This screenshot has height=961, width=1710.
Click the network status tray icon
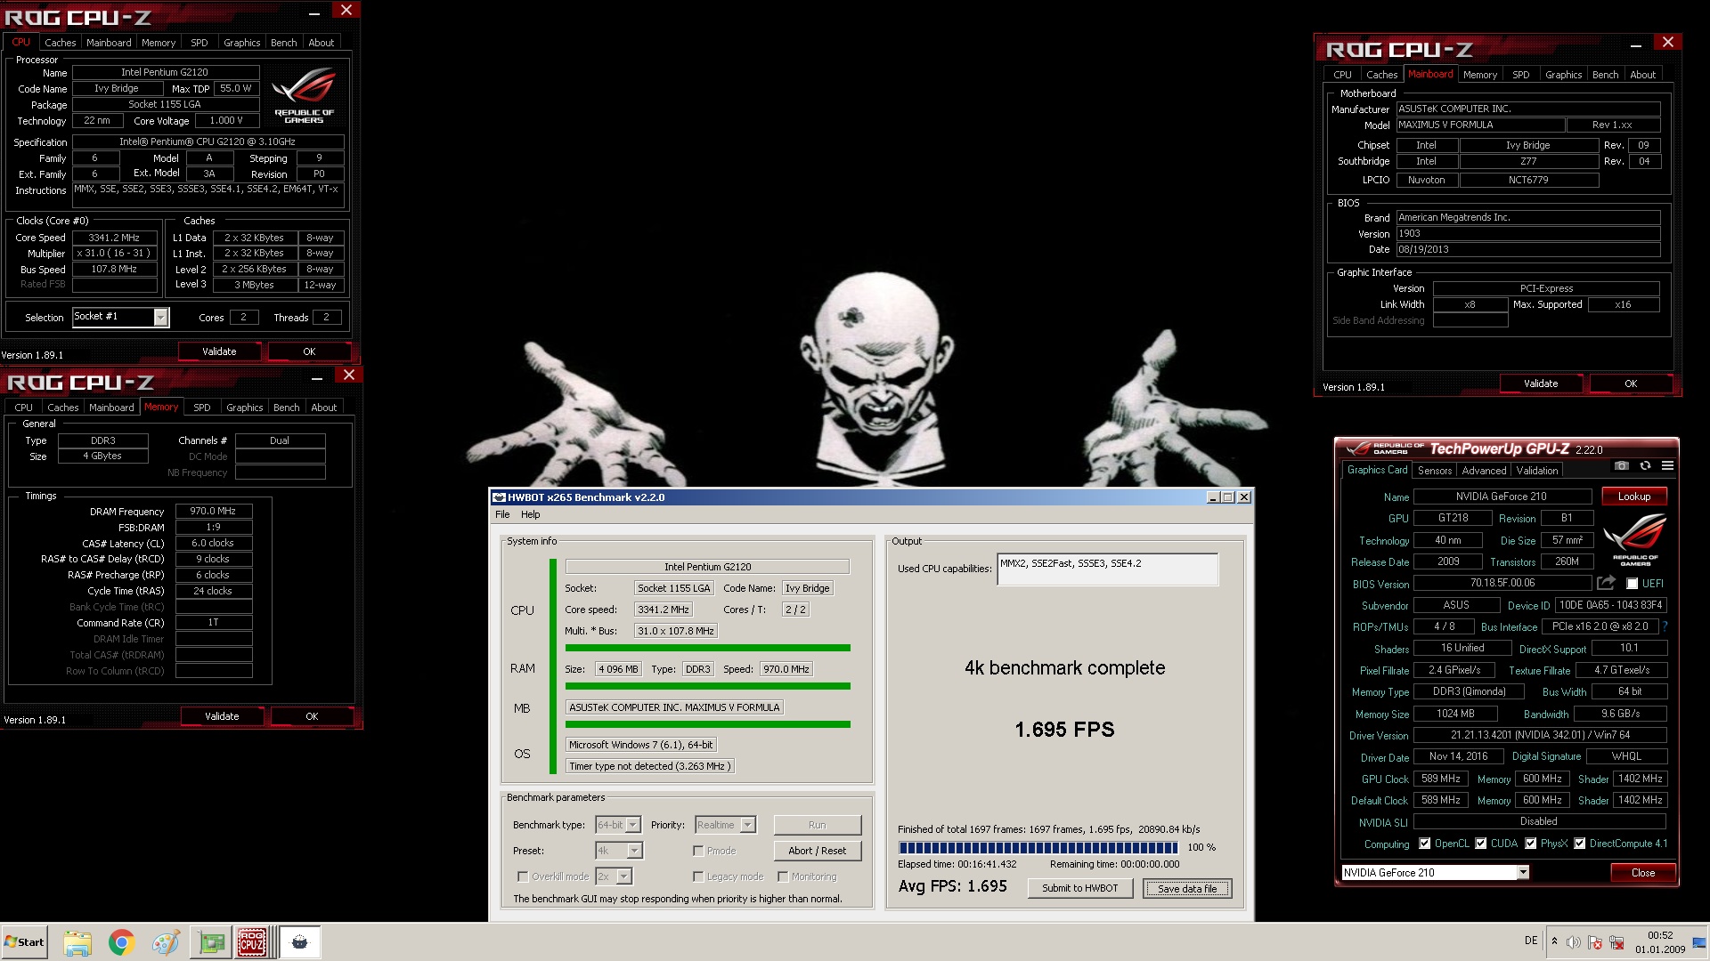pyautogui.click(x=1616, y=942)
